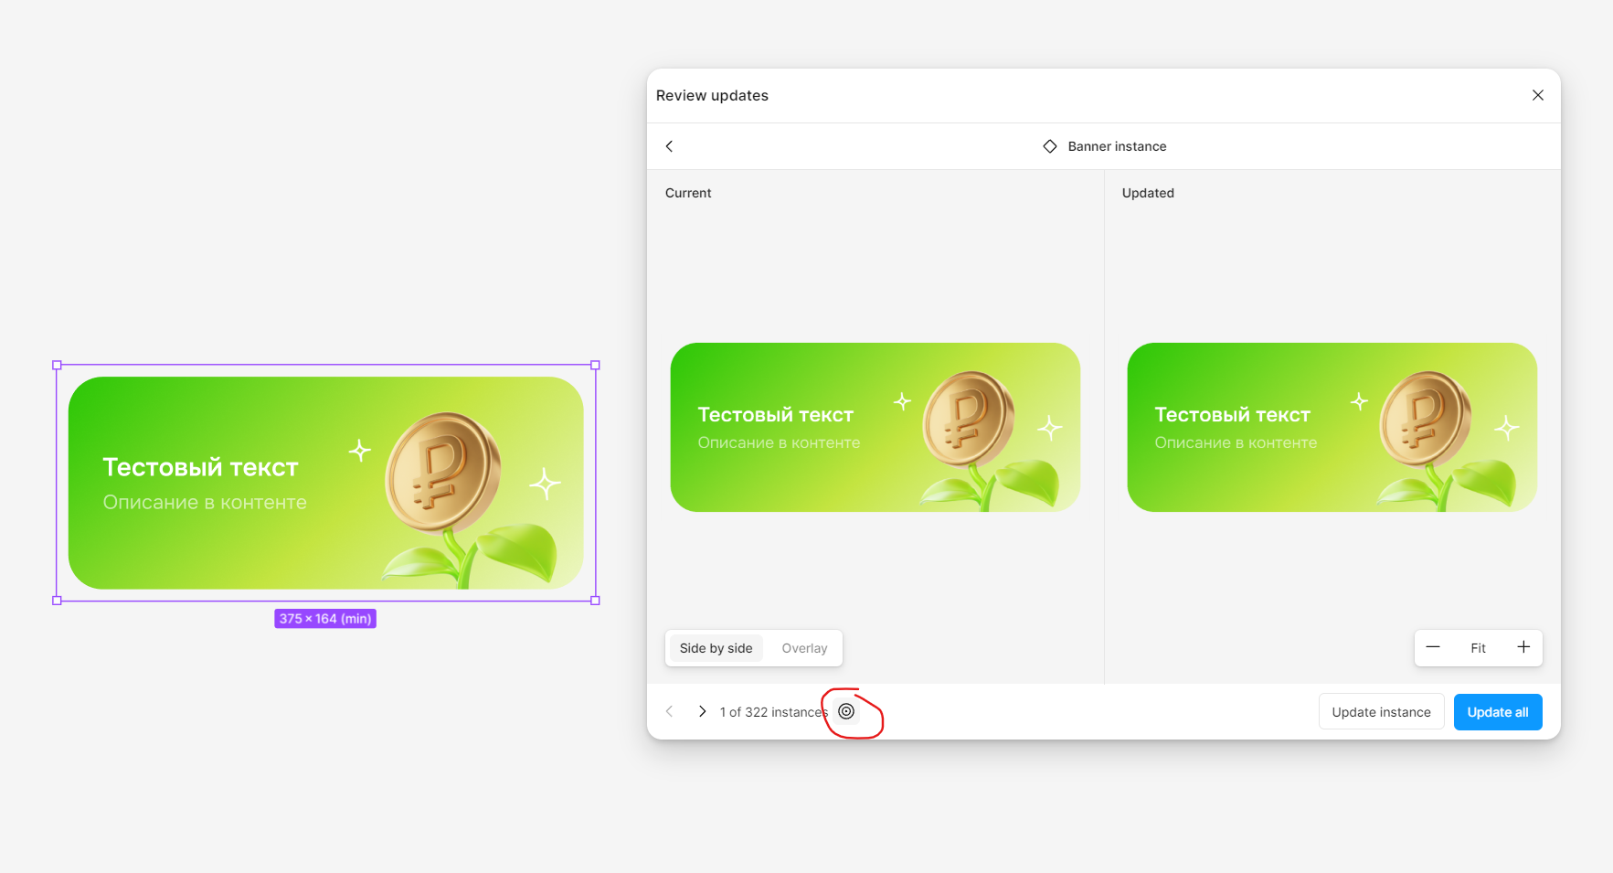Close the Review updates dialog
This screenshot has height=873, width=1613.
tap(1538, 95)
